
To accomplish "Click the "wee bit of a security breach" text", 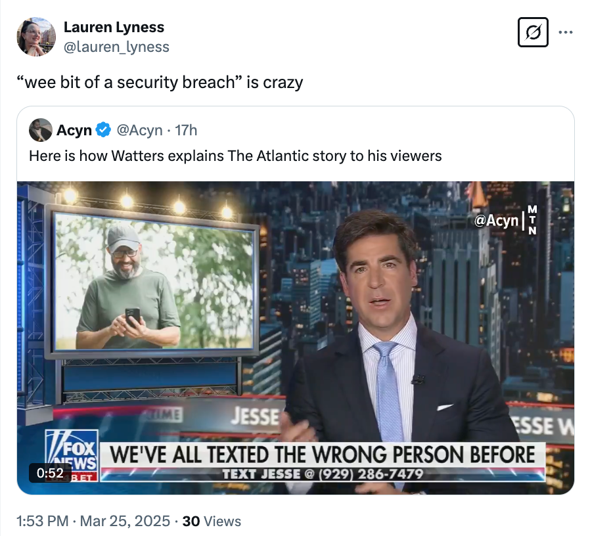I will pos(160,83).
